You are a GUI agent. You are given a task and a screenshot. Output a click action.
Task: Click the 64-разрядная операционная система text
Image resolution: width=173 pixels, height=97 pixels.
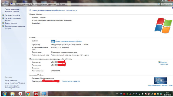(x=64, y=52)
